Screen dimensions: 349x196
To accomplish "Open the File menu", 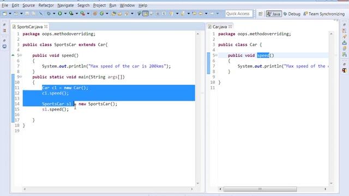I will click(x=5, y=5).
